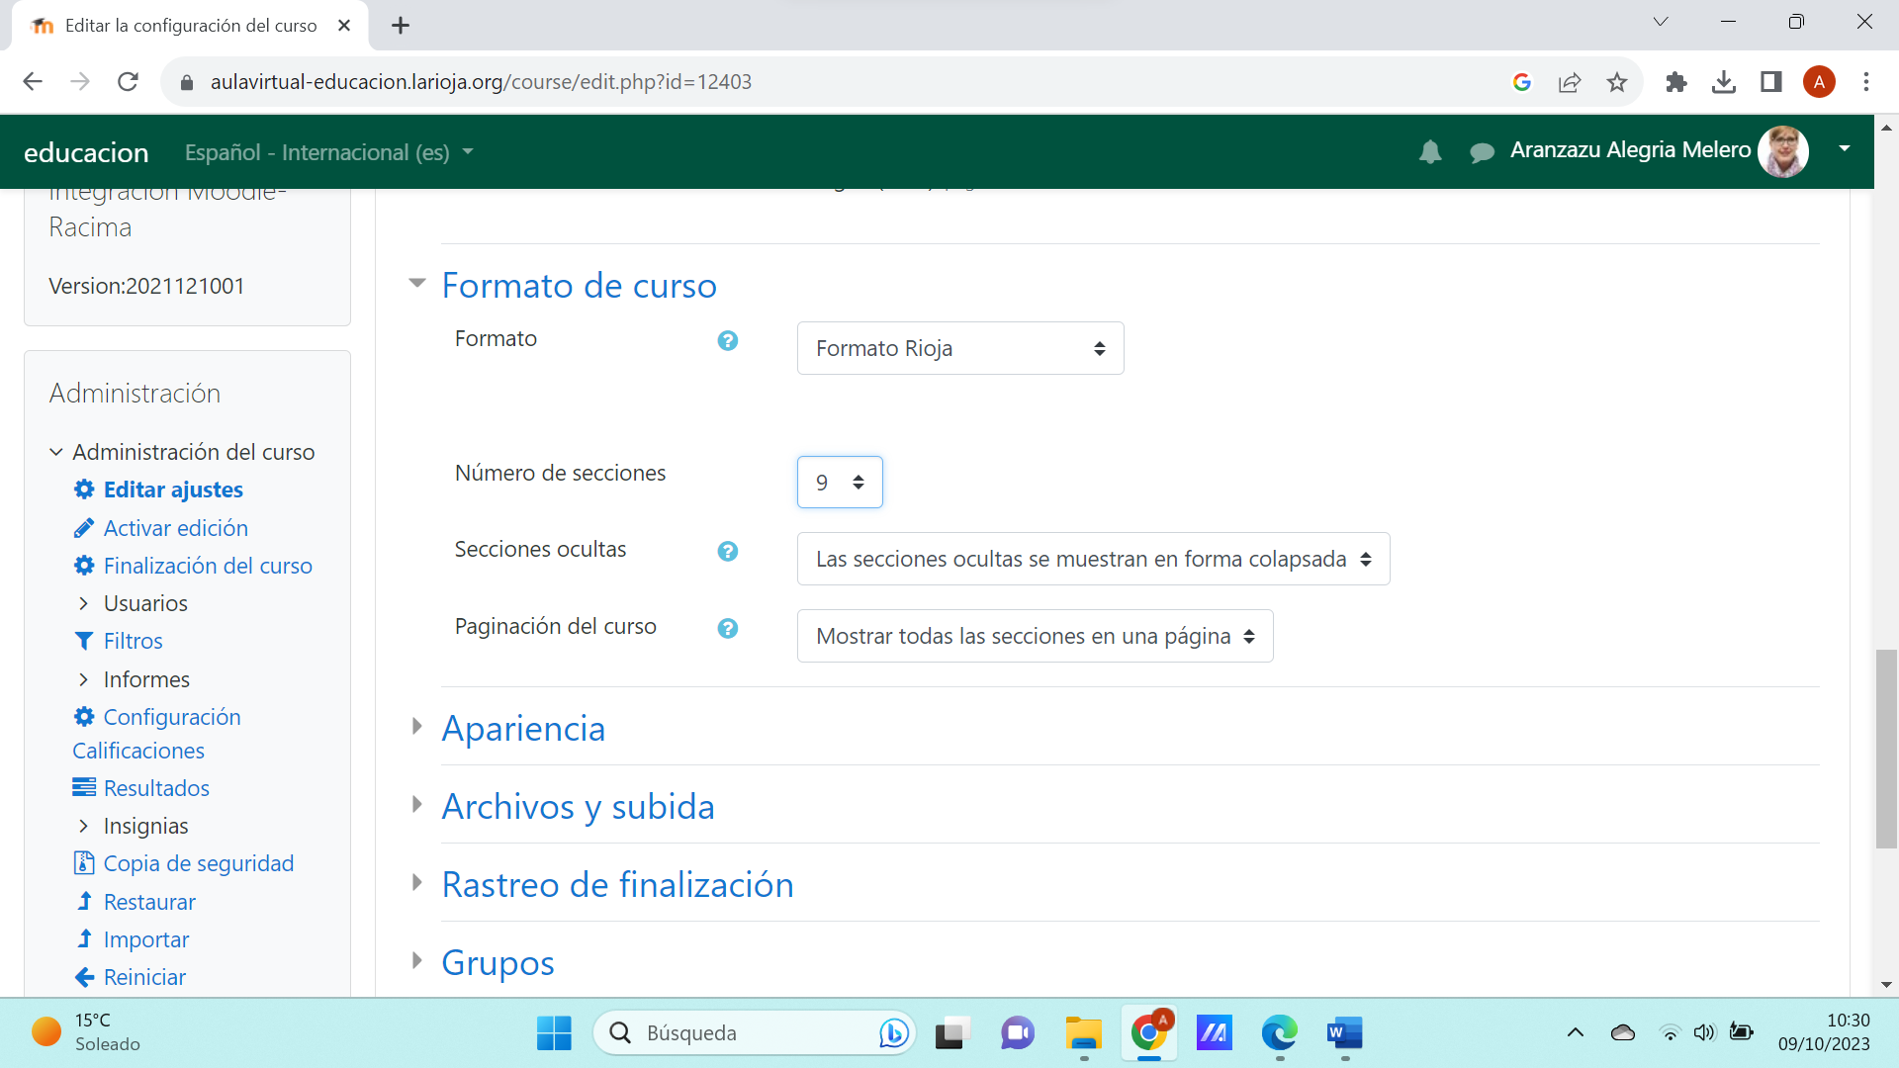The height and width of the screenshot is (1068, 1899).
Task: Open the Español language menu
Action: (328, 152)
